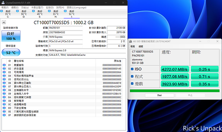The height and width of the screenshot is (132, 222).
Task: Click the status orb for attribute 01
Action: click(4, 65)
